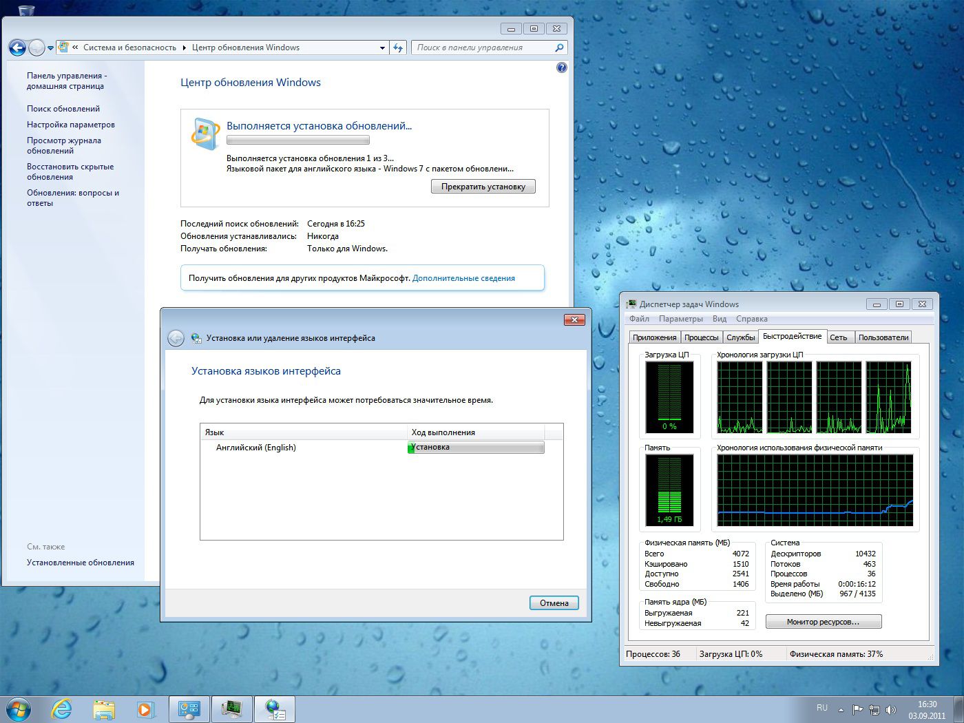Switch to Task Manager taskbar button
This screenshot has width=964, height=723.
[x=232, y=709]
